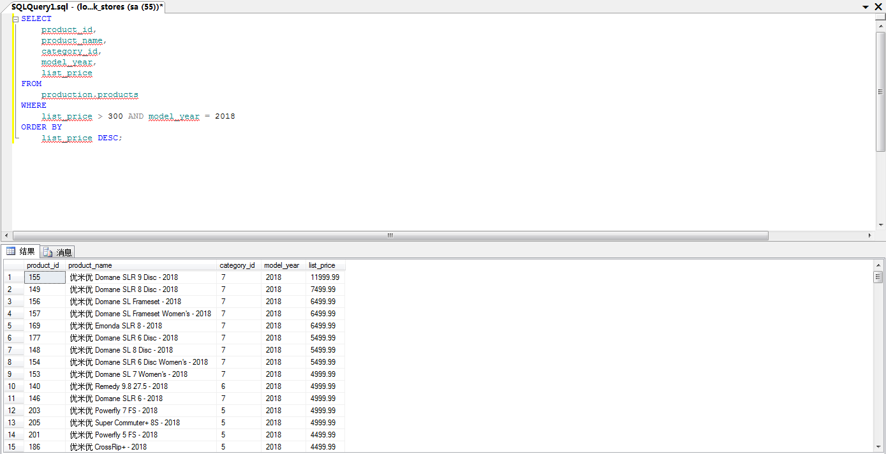Click cell 'Domane SL Frameset Women's - 2018'
The height and width of the screenshot is (454, 886).
142,314
